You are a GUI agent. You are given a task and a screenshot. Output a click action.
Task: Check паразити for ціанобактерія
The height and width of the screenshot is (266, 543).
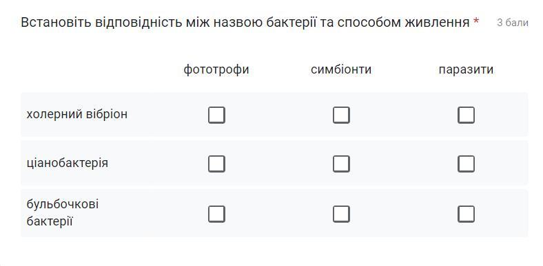(466, 164)
